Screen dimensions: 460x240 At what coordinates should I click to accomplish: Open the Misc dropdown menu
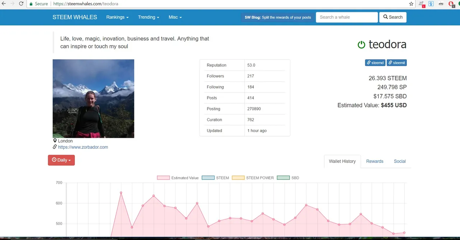(x=175, y=17)
